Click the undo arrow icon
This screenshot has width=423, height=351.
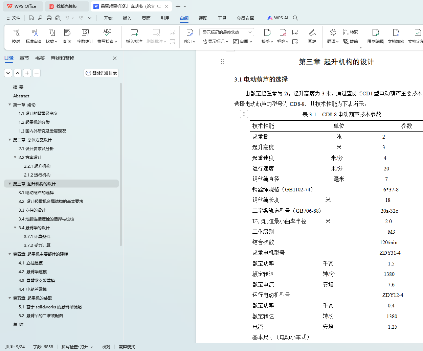point(67,18)
